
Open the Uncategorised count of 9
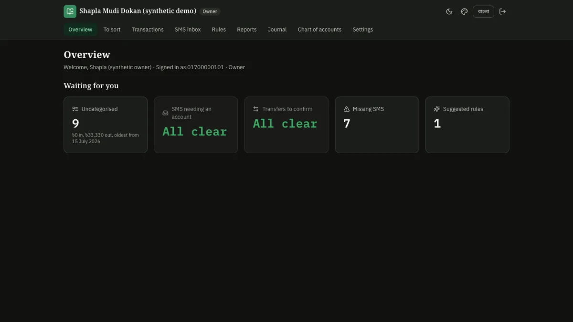point(75,124)
